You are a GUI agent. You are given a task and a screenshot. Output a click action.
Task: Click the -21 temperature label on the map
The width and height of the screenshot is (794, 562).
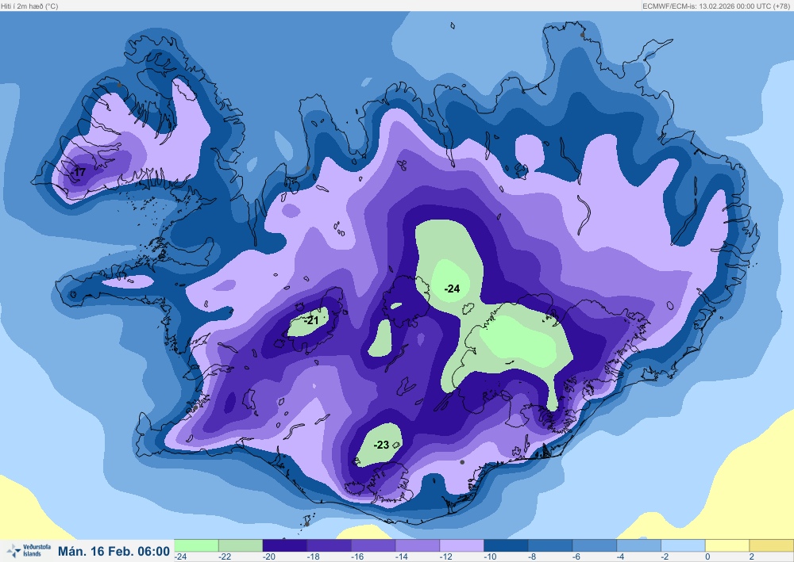point(311,320)
